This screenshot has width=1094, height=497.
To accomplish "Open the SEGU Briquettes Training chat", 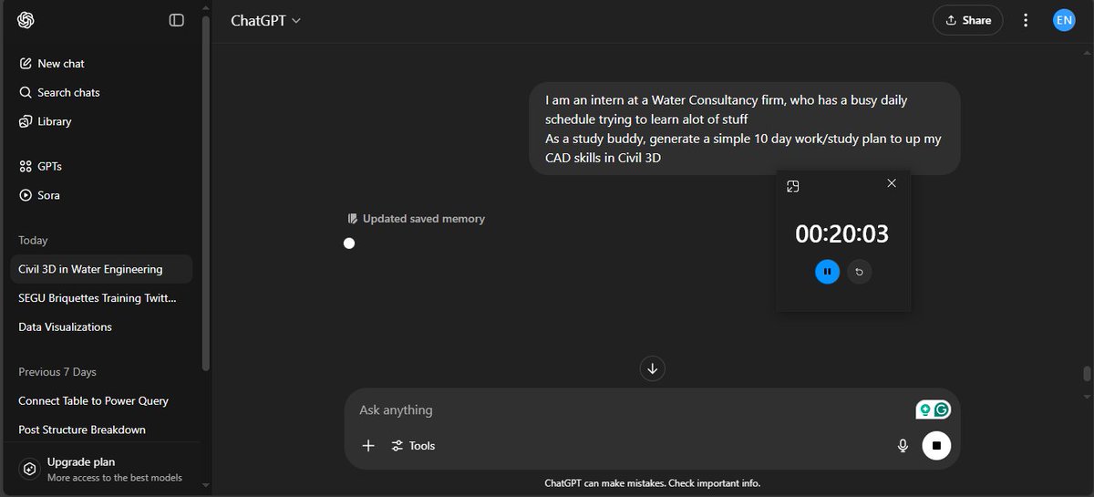I will (x=100, y=298).
